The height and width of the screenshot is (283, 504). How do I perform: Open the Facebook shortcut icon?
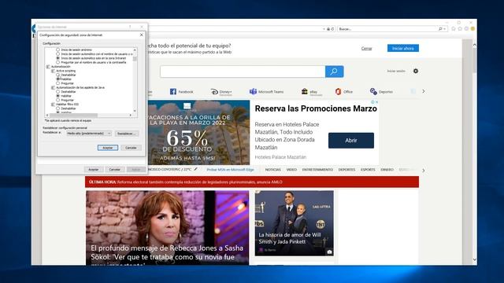(173, 92)
